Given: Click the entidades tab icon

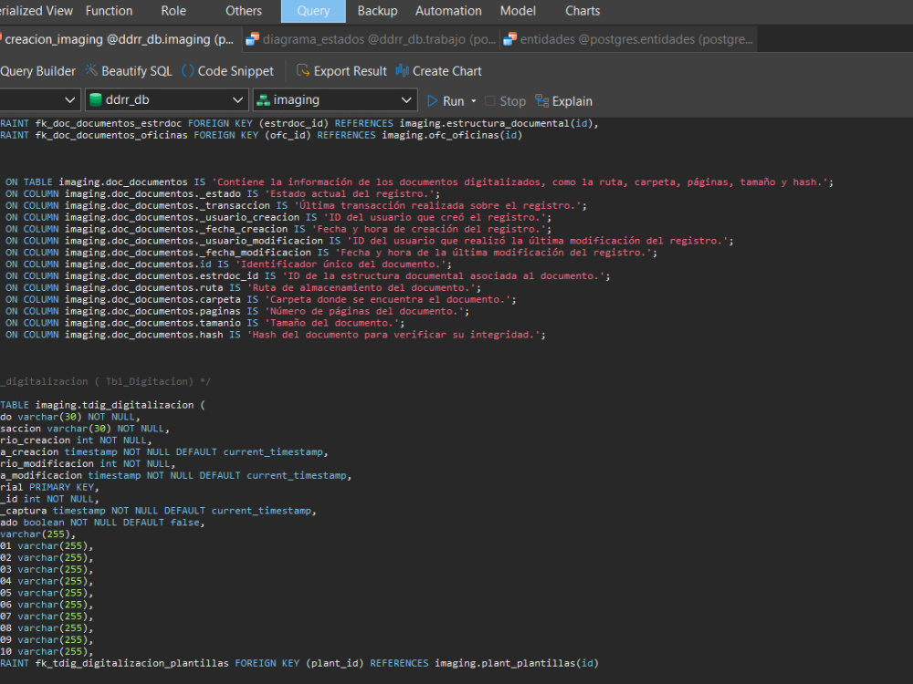Looking at the screenshot, I should point(509,39).
